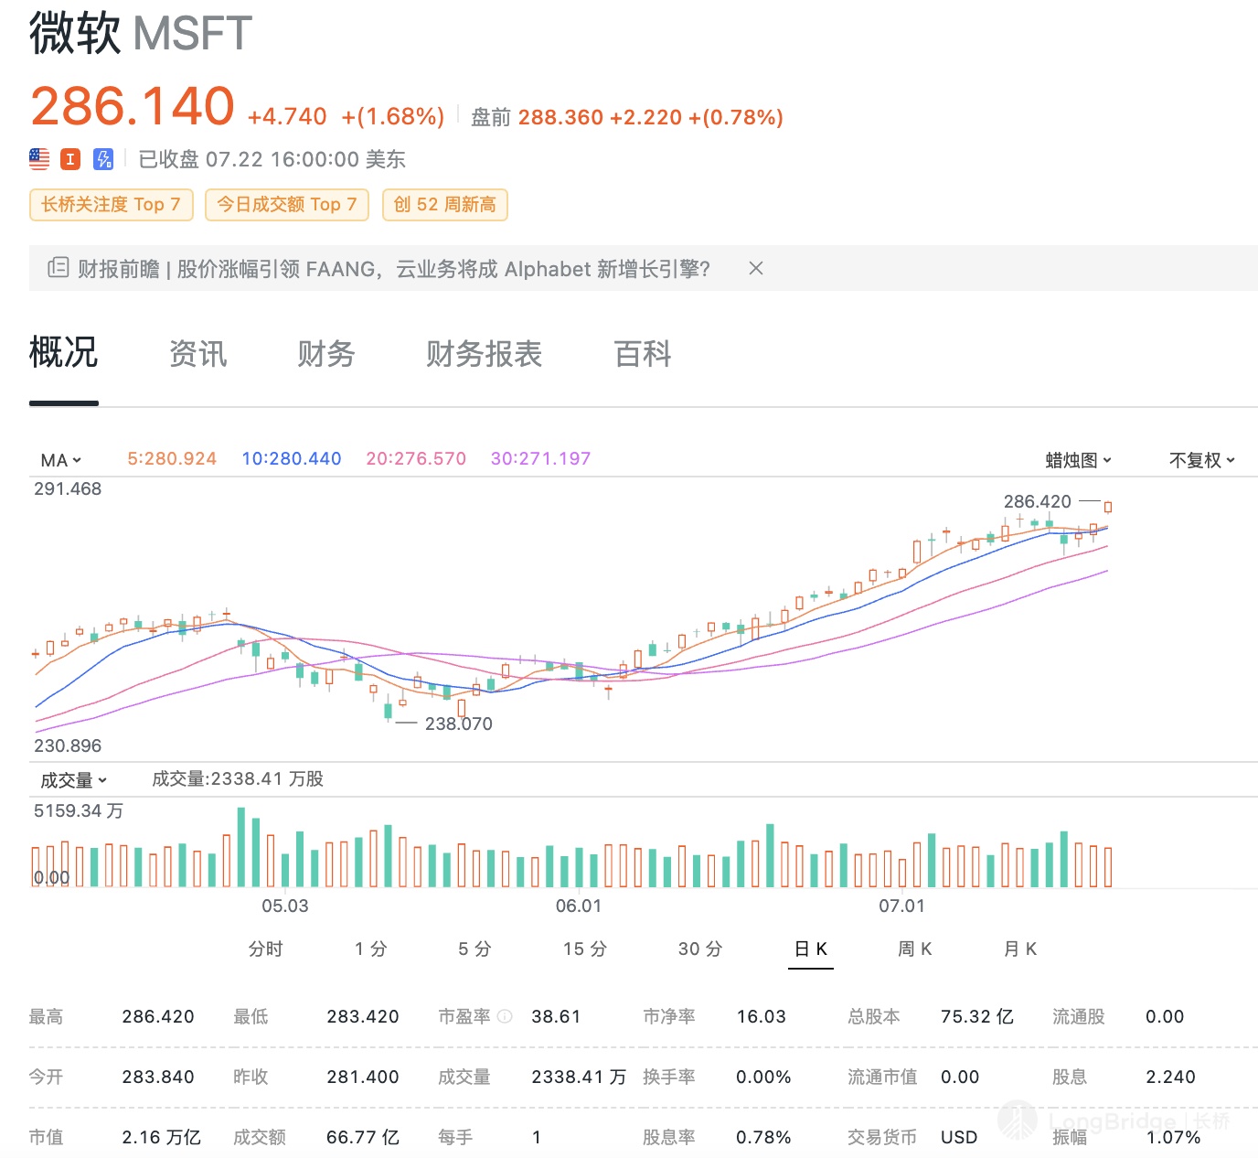Select the 日 K chart interval
1258x1158 pixels.
click(811, 949)
